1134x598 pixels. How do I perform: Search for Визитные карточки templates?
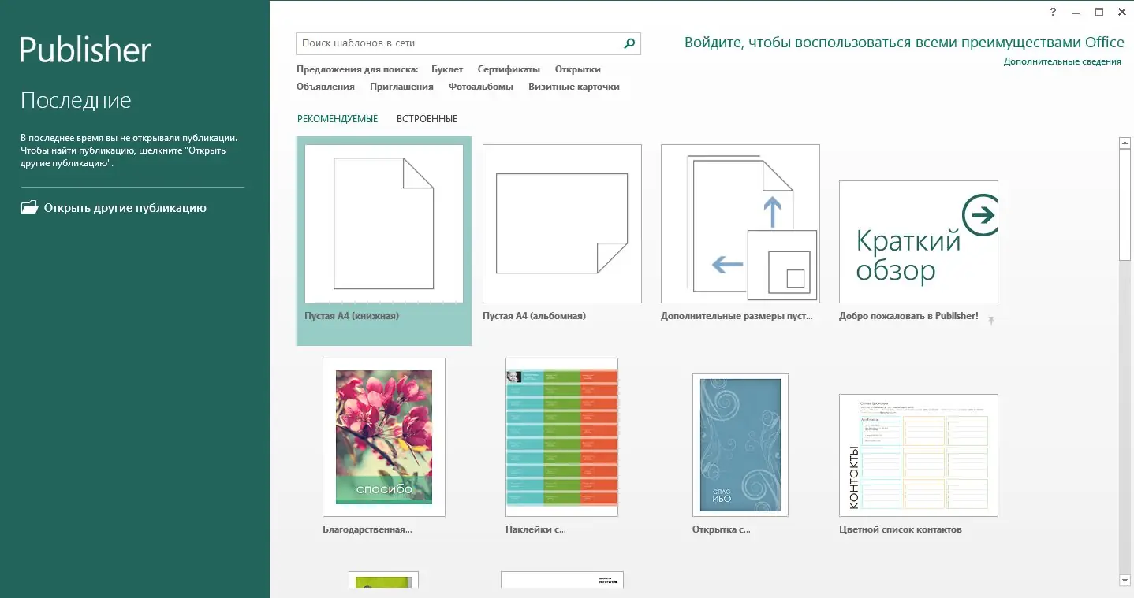574,87
